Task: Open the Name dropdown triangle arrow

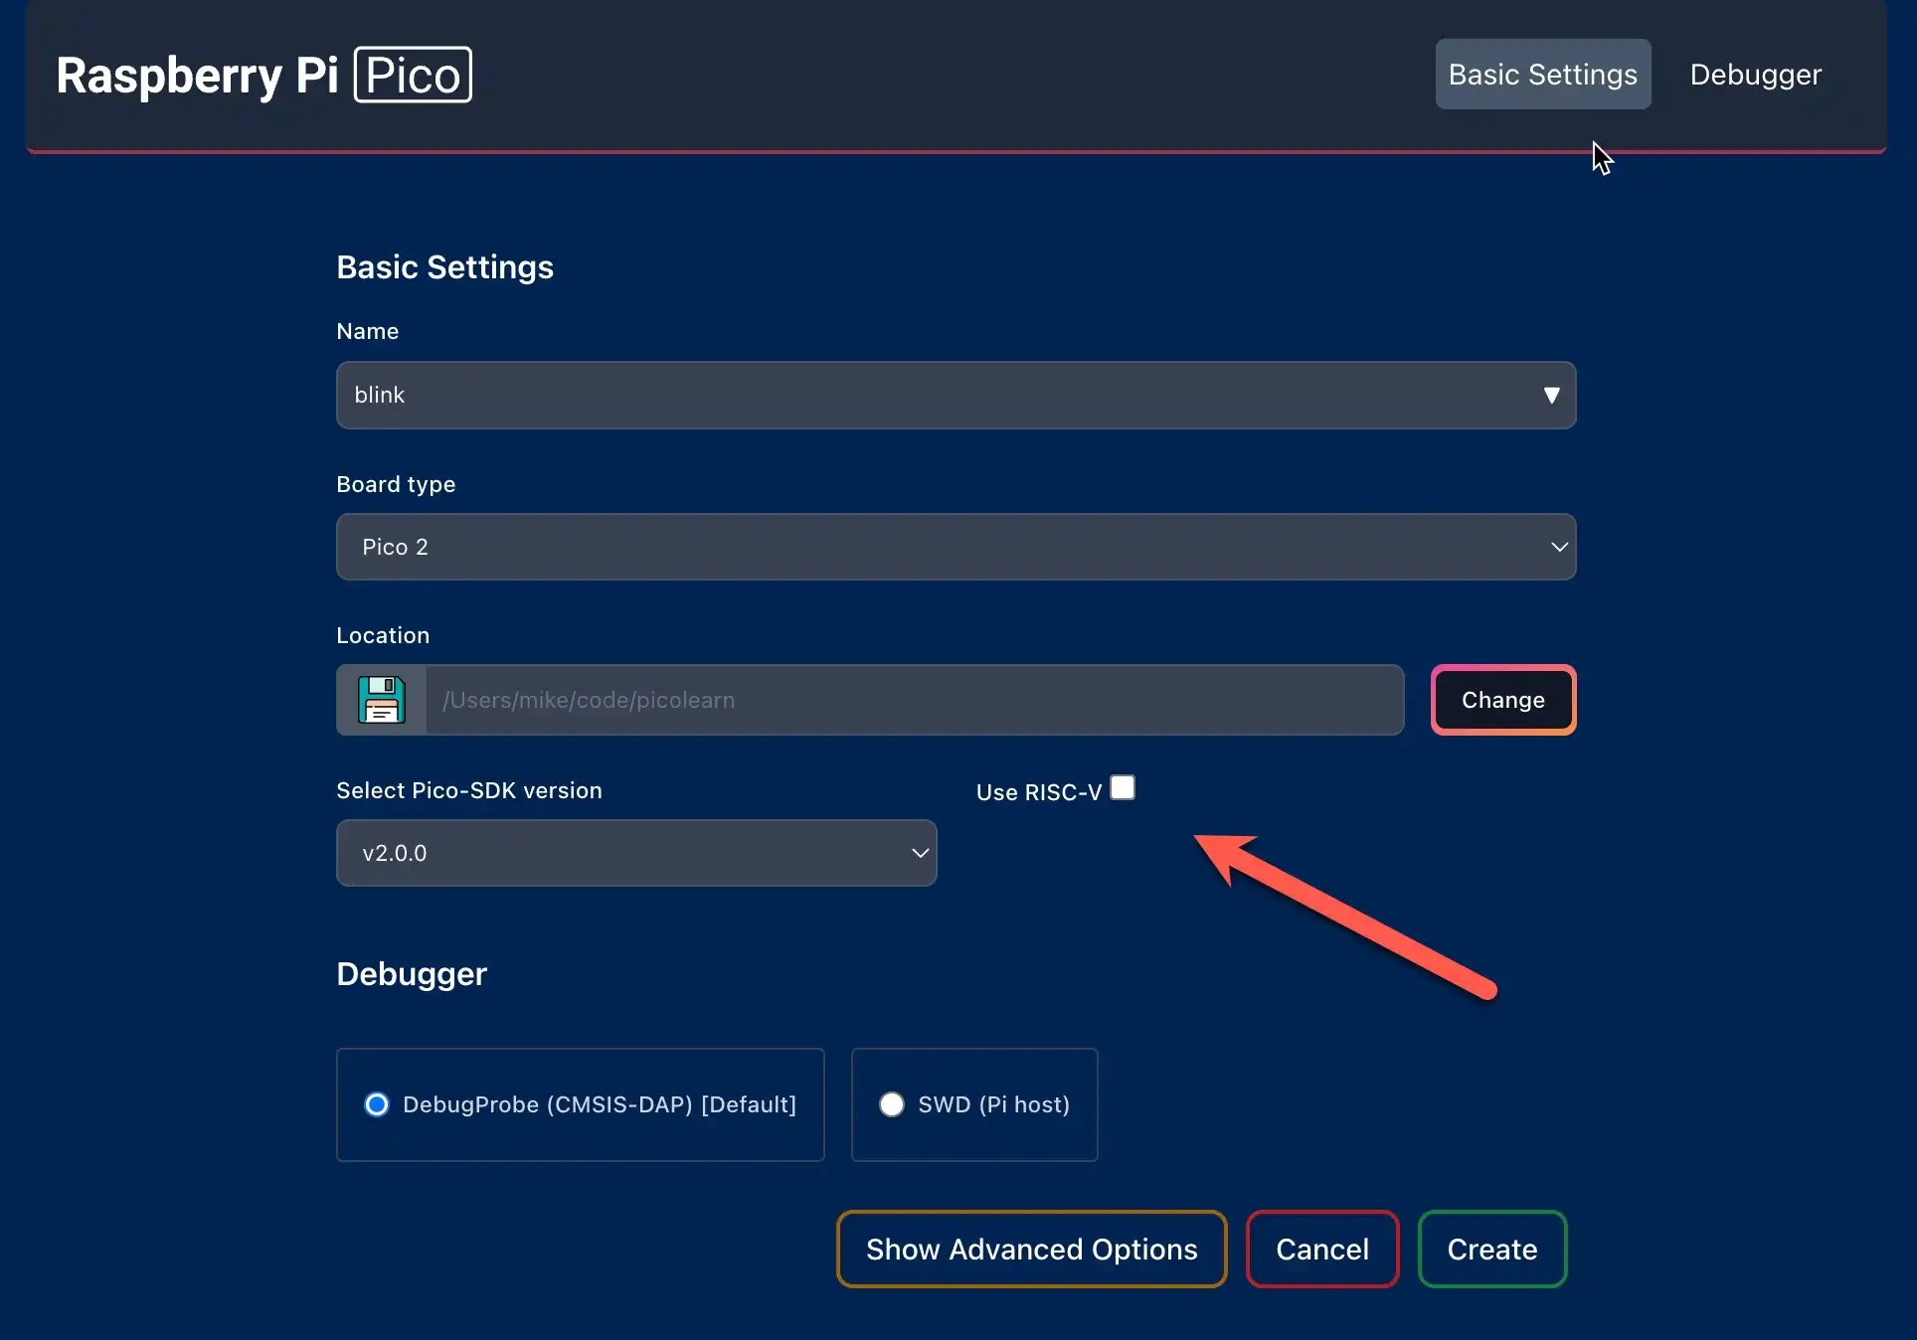Action: (1551, 396)
